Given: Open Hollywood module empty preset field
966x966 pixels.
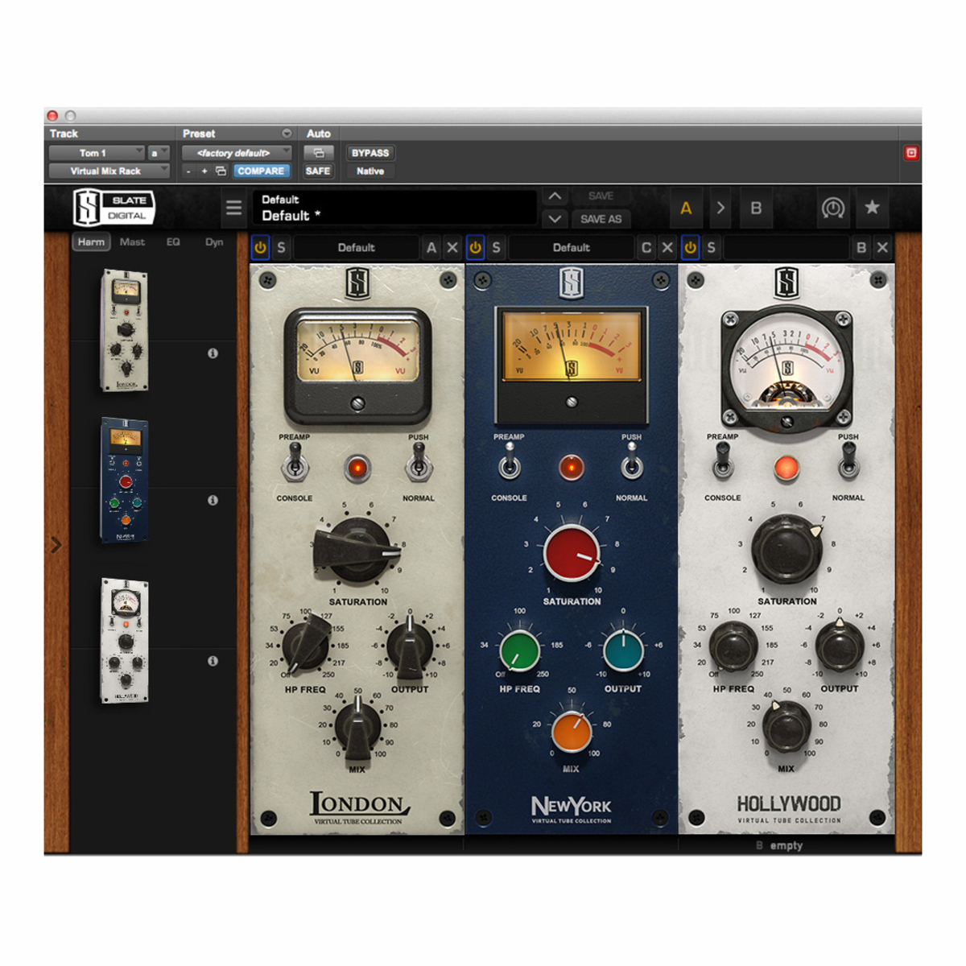Looking at the screenshot, I should coord(786,248).
